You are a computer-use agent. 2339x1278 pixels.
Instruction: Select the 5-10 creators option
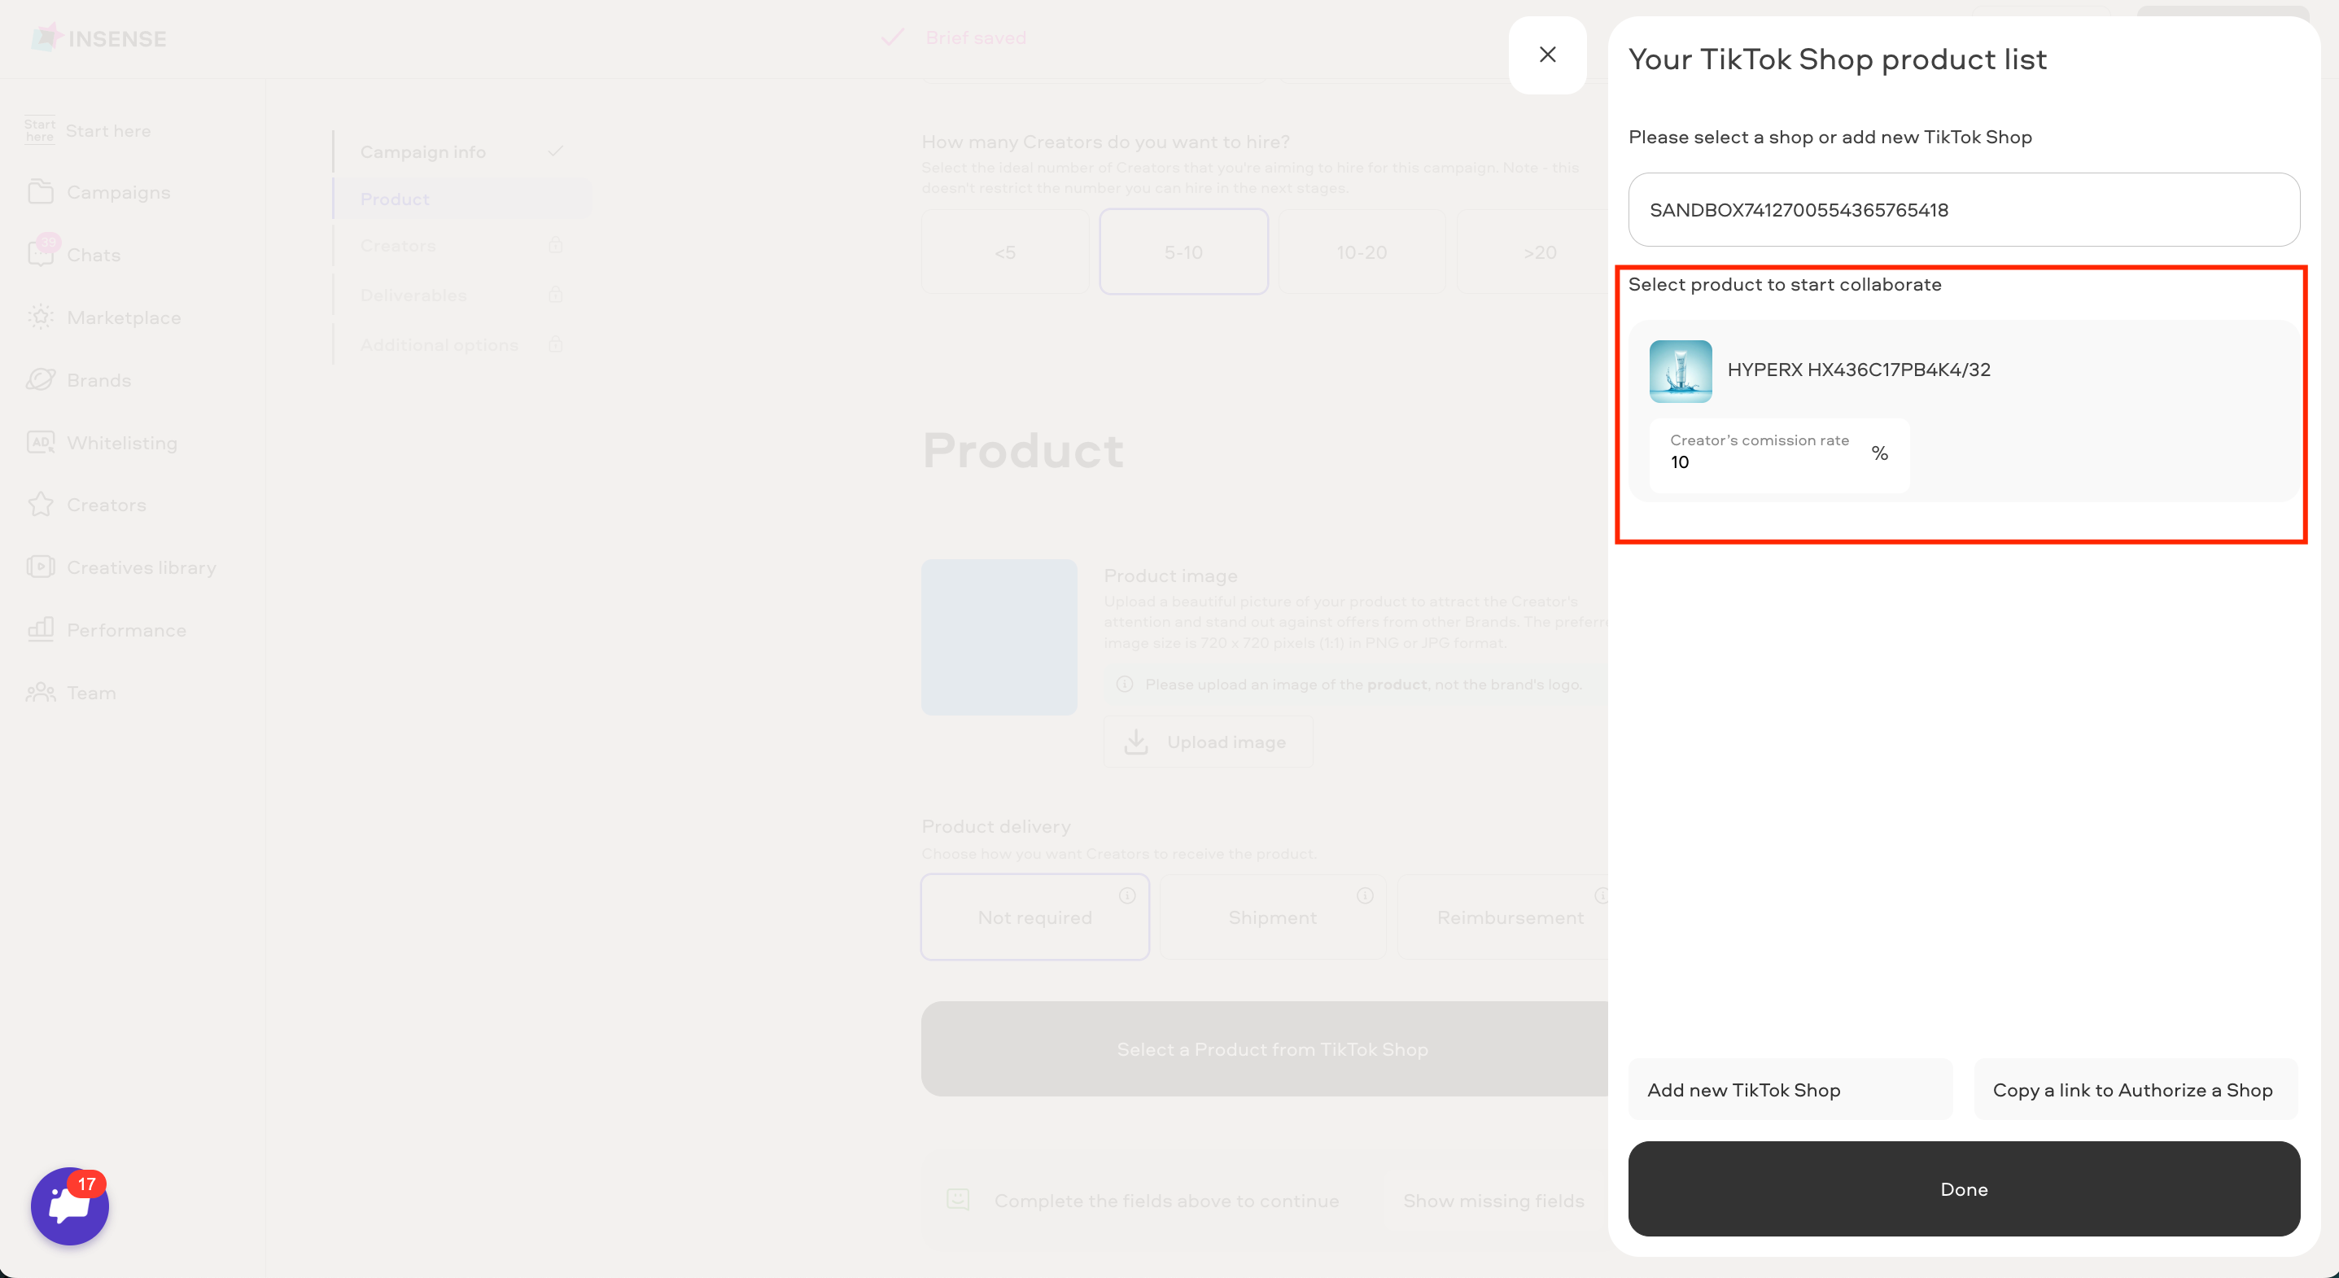pyautogui.click(x=1183, y=252)
